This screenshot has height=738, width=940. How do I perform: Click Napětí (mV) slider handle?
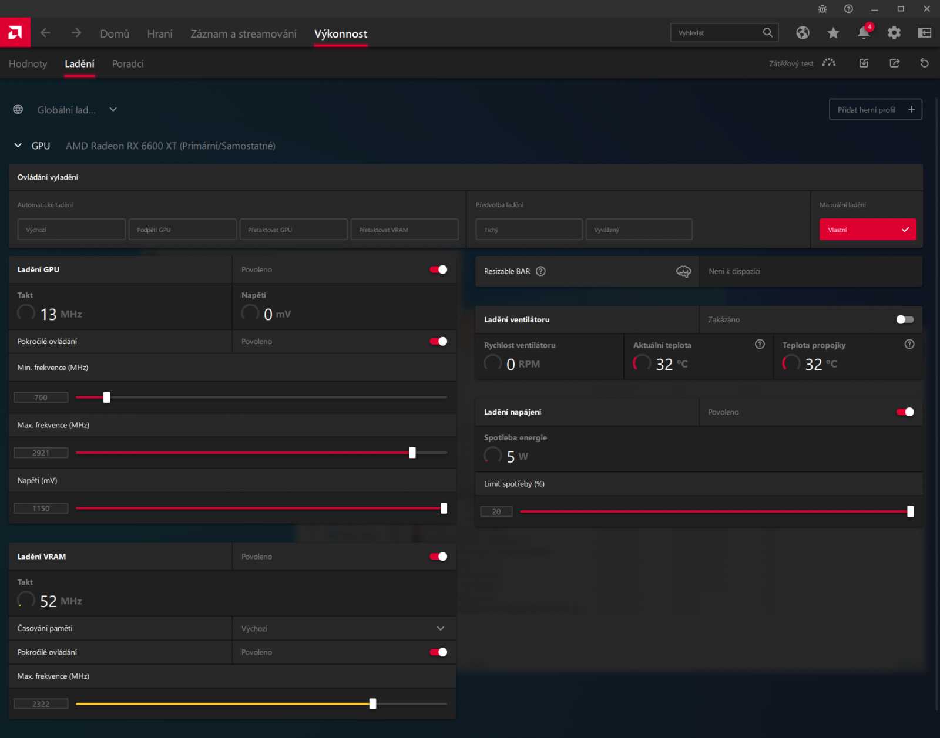click(x=444, y=508)
